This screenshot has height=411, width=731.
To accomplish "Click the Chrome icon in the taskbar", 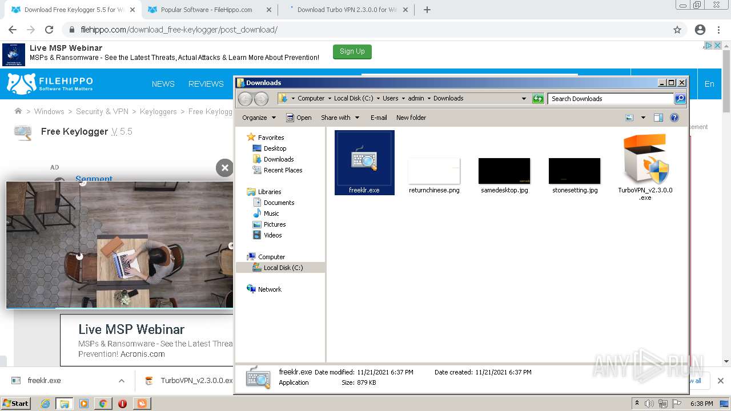I will tap(103, 404).
